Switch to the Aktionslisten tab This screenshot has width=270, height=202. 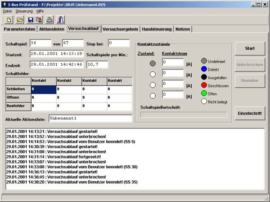point(52,29)
